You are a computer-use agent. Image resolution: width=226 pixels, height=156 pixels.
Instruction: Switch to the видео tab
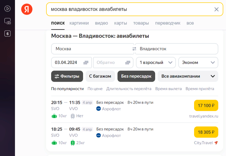(x=102, y=23)
